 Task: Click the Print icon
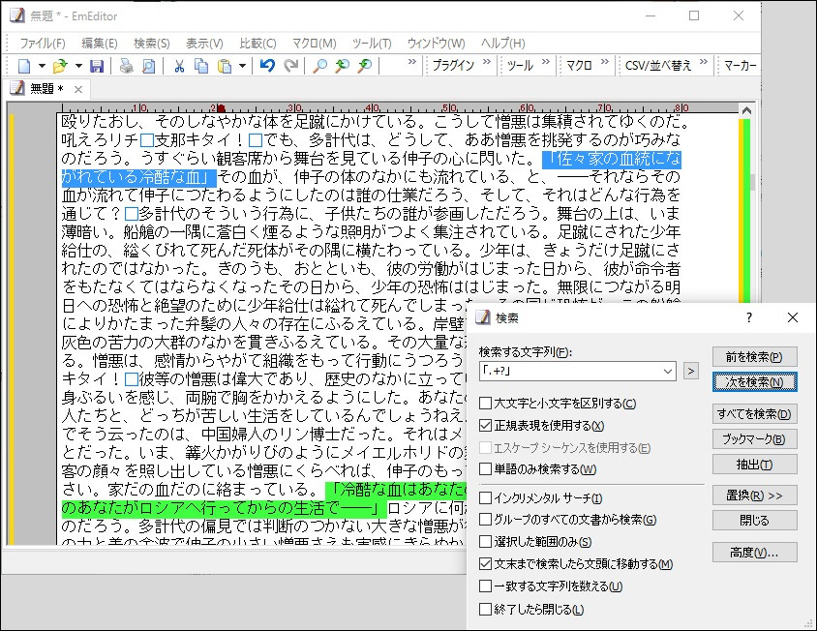tap(126, 66)
